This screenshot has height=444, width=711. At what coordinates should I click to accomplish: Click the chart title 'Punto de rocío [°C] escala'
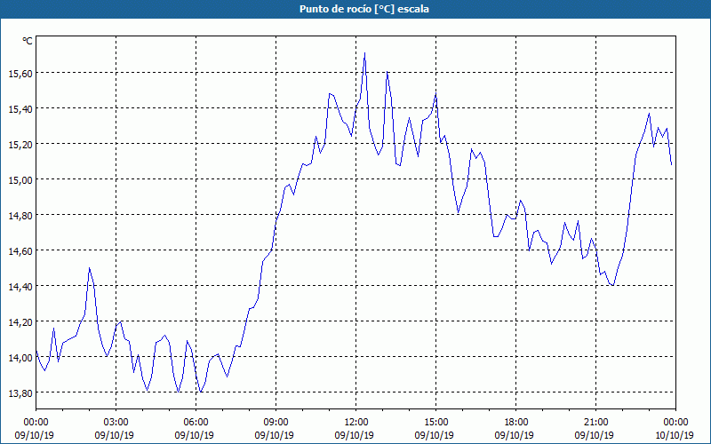tap(364, 9)
